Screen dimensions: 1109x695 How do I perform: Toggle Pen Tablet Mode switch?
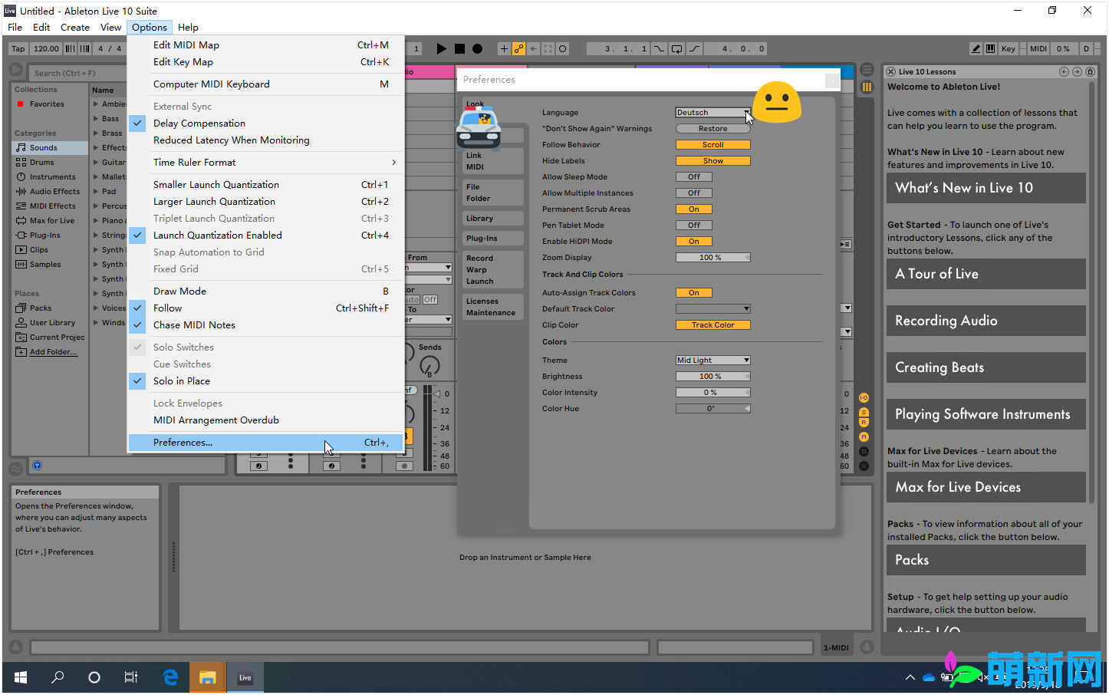point(693,225)
